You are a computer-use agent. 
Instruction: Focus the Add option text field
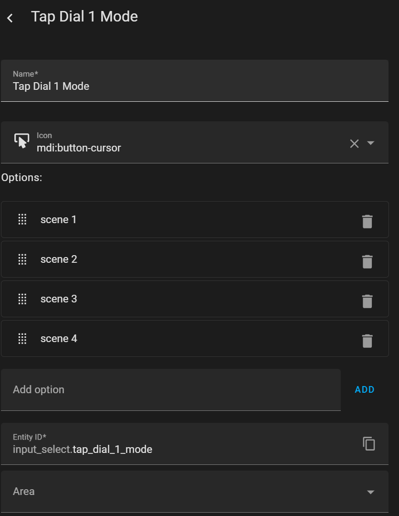pos(170,390)
